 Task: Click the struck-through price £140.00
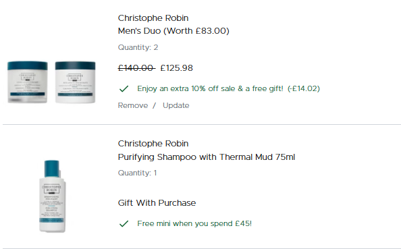click(136, 68)
